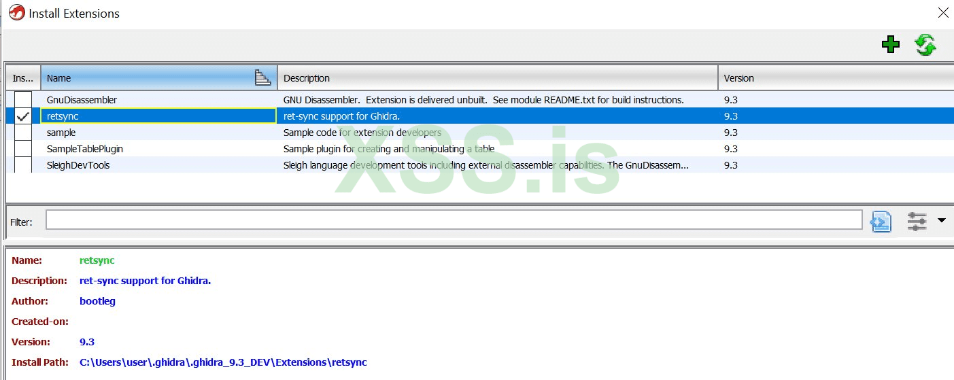The width and height of the screenshot is (954, 380).
Task: Toggle SleighDevTools install checkbox
Action: click(23, 165)
